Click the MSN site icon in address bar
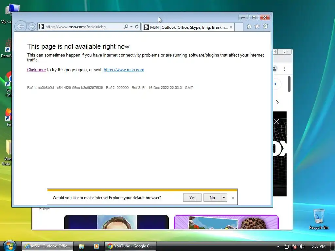335x251 pixels. (x=41, y=27)
